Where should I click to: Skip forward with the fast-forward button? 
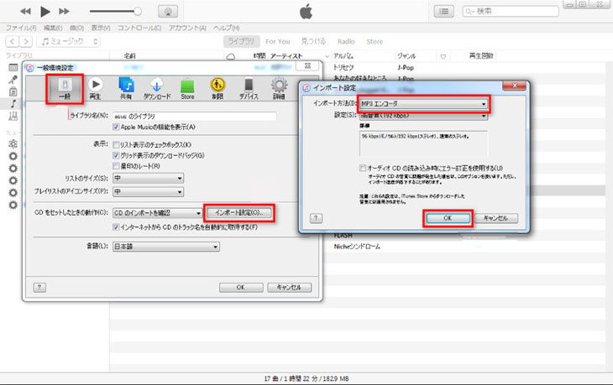tap(64, 12)
